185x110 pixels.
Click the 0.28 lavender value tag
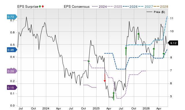coord(12,71)
